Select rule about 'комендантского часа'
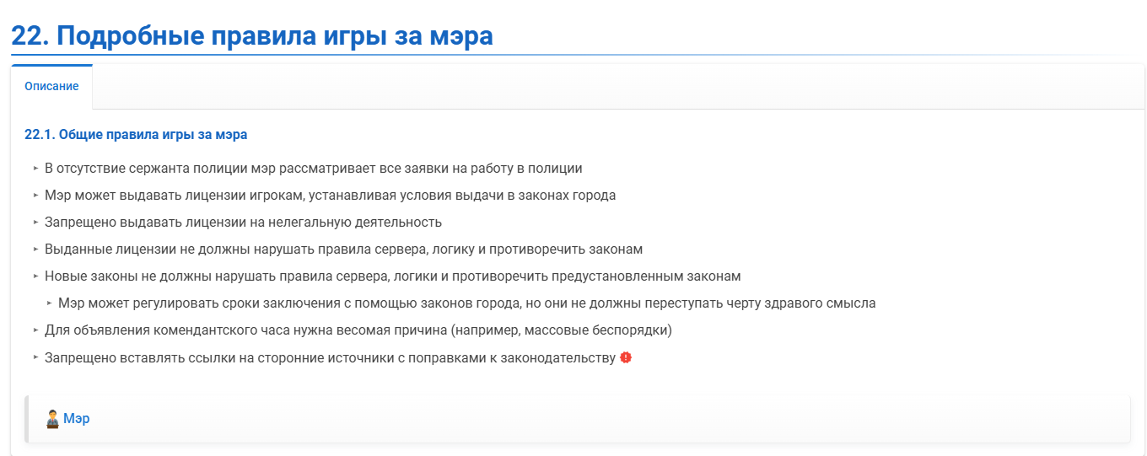The image size is (1147, 456). pos(358,330)
